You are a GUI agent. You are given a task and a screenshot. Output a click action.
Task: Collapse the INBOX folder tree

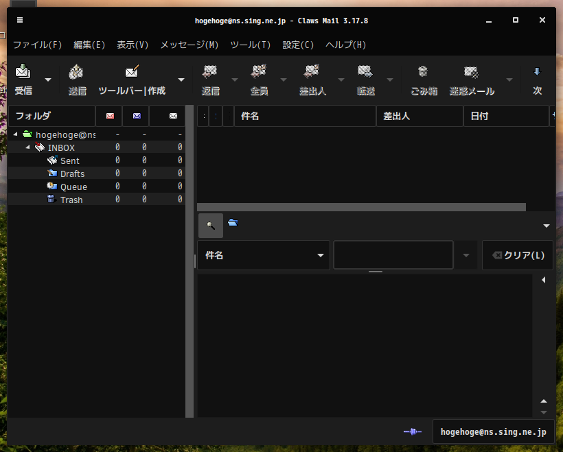27,147
